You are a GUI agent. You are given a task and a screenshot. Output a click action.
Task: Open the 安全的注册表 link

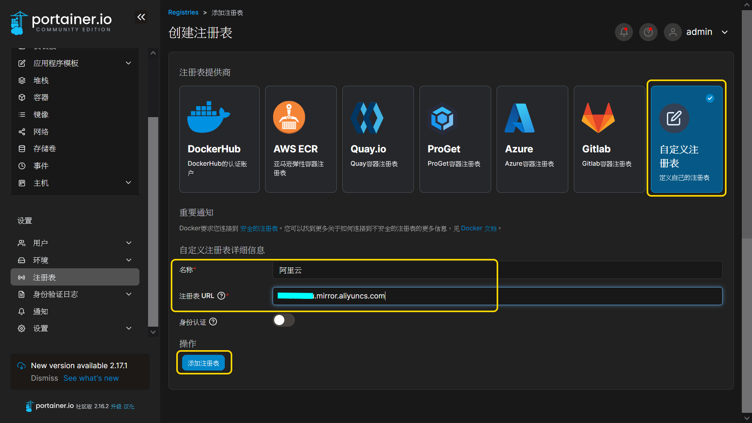[x=259, y=228]
